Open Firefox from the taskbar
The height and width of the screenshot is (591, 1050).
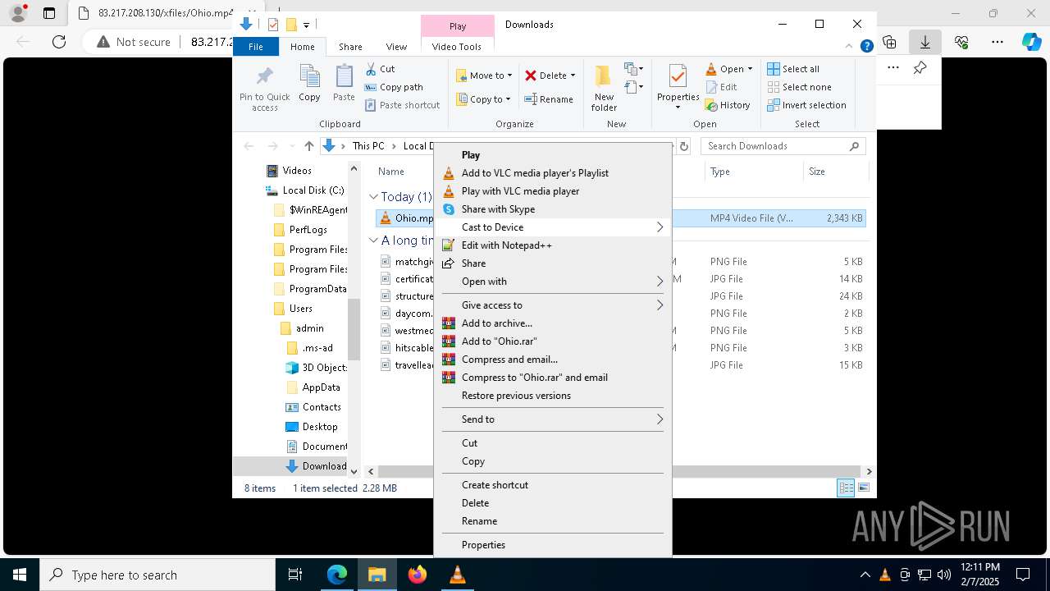point(418,575)
